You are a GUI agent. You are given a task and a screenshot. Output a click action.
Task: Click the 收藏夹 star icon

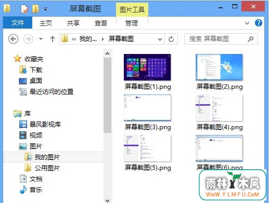coord(18,59)
